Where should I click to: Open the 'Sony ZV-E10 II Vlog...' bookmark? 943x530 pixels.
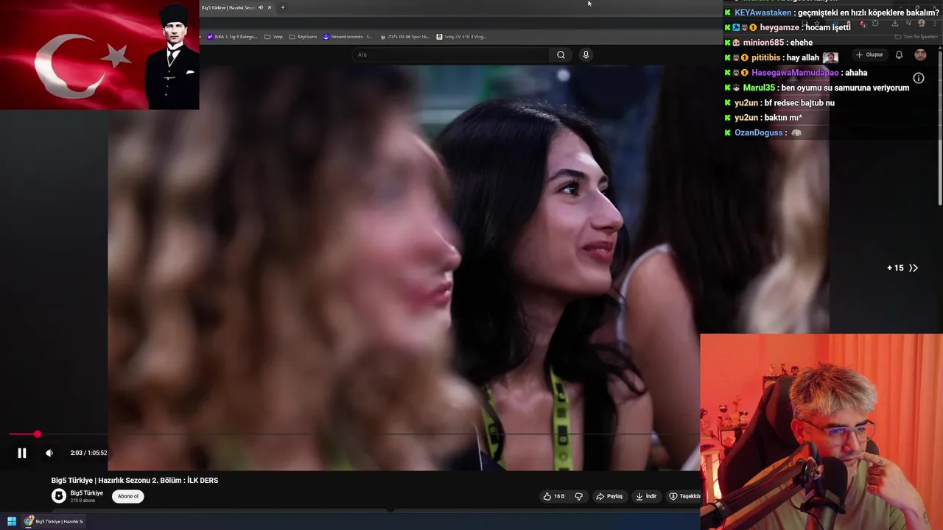[x=461, y=36]
